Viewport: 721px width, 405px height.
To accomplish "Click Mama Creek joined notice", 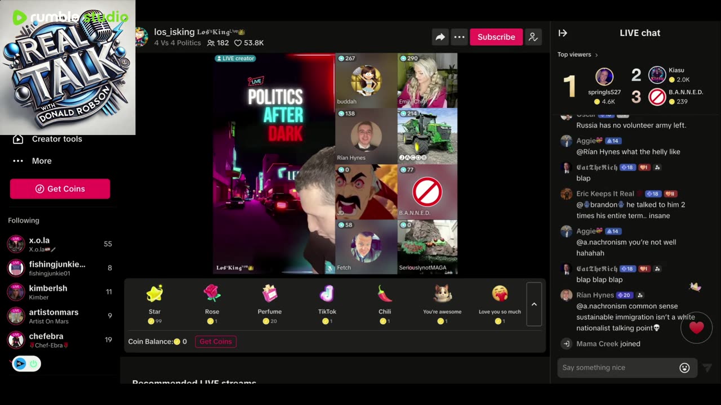I will coord(608,344).
